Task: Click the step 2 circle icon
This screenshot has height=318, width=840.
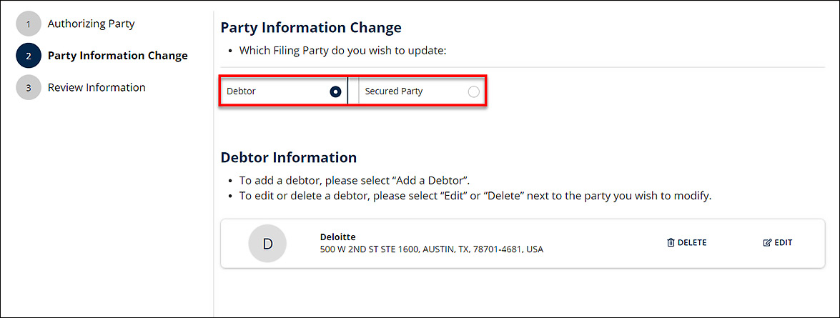Action: point(29,56)
